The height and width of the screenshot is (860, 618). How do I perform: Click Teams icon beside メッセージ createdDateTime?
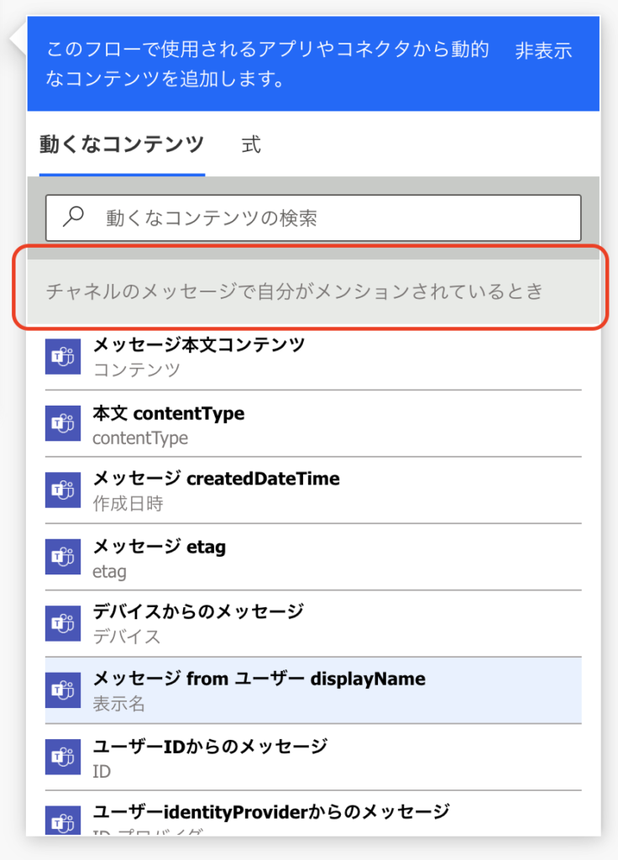(62, 490)
